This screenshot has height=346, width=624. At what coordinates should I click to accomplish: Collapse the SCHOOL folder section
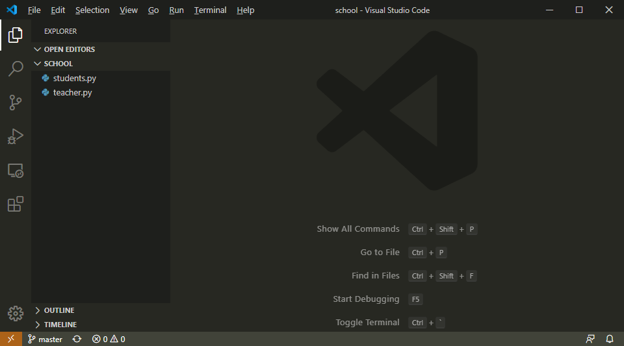click(101, 64)
